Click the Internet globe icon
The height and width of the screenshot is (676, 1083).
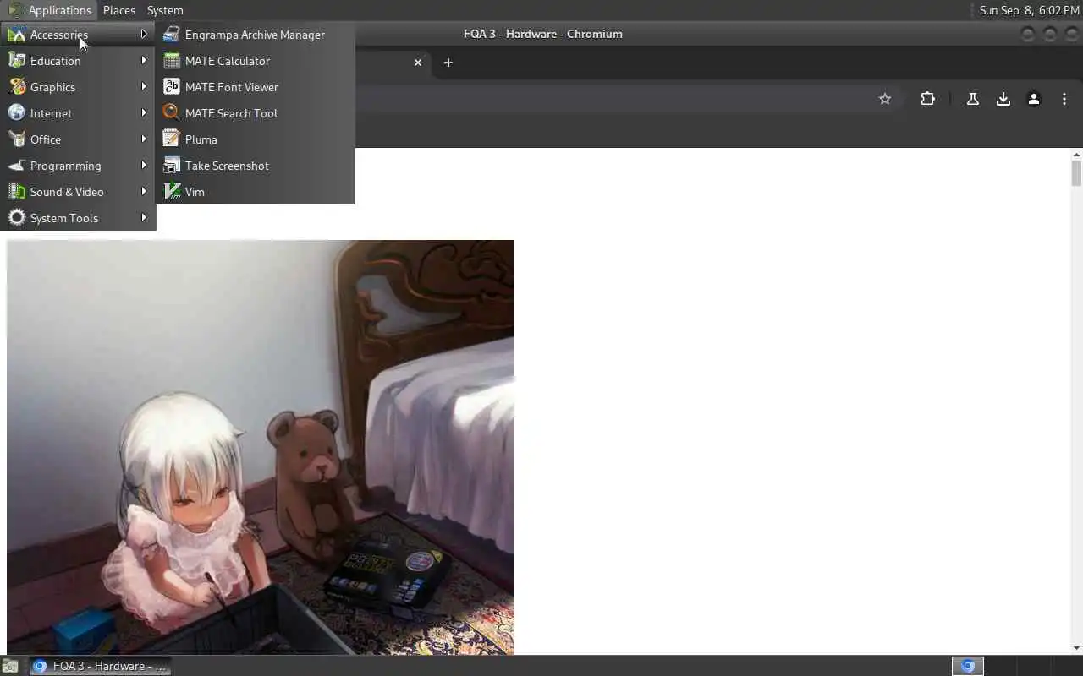point(16,113)
